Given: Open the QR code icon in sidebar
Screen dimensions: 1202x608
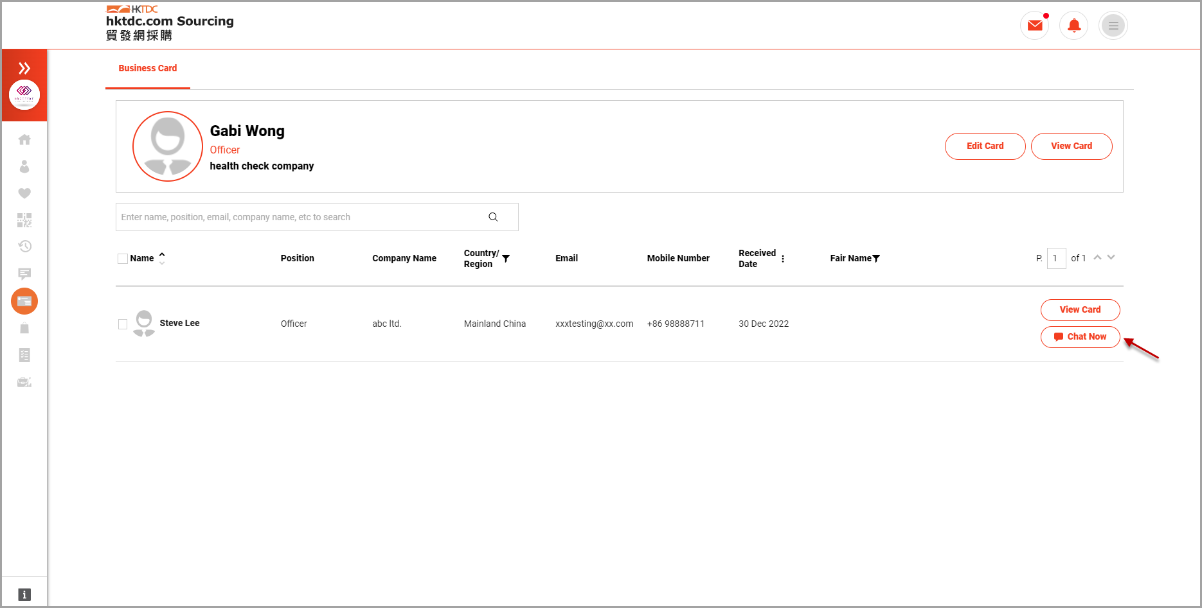Looking at the screenshot, I should point(24,220).
